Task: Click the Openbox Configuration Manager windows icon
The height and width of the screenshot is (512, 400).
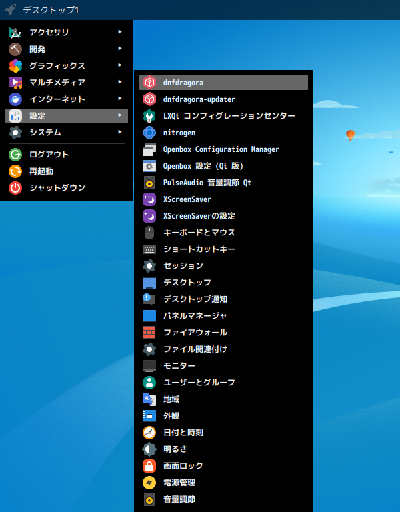Action: (149, 149)
